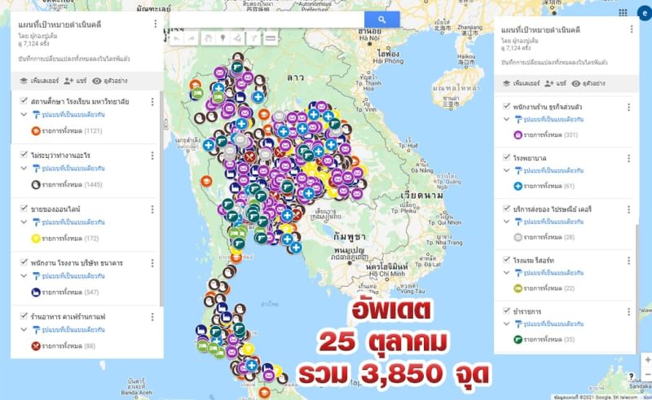
Task: Uncheck the โรงแรม รีสอร์ท layer
Action: [x=506, y=259]
